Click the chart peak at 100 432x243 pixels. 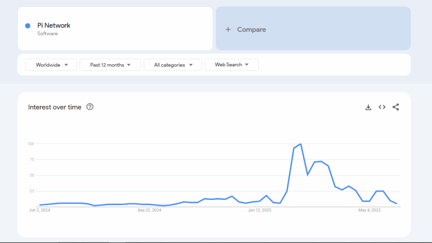(x=300, y=144)
